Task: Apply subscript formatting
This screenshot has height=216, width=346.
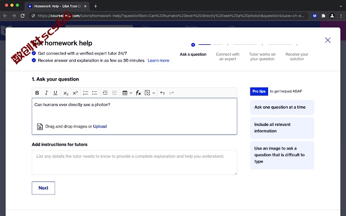Action: [66, 93]
